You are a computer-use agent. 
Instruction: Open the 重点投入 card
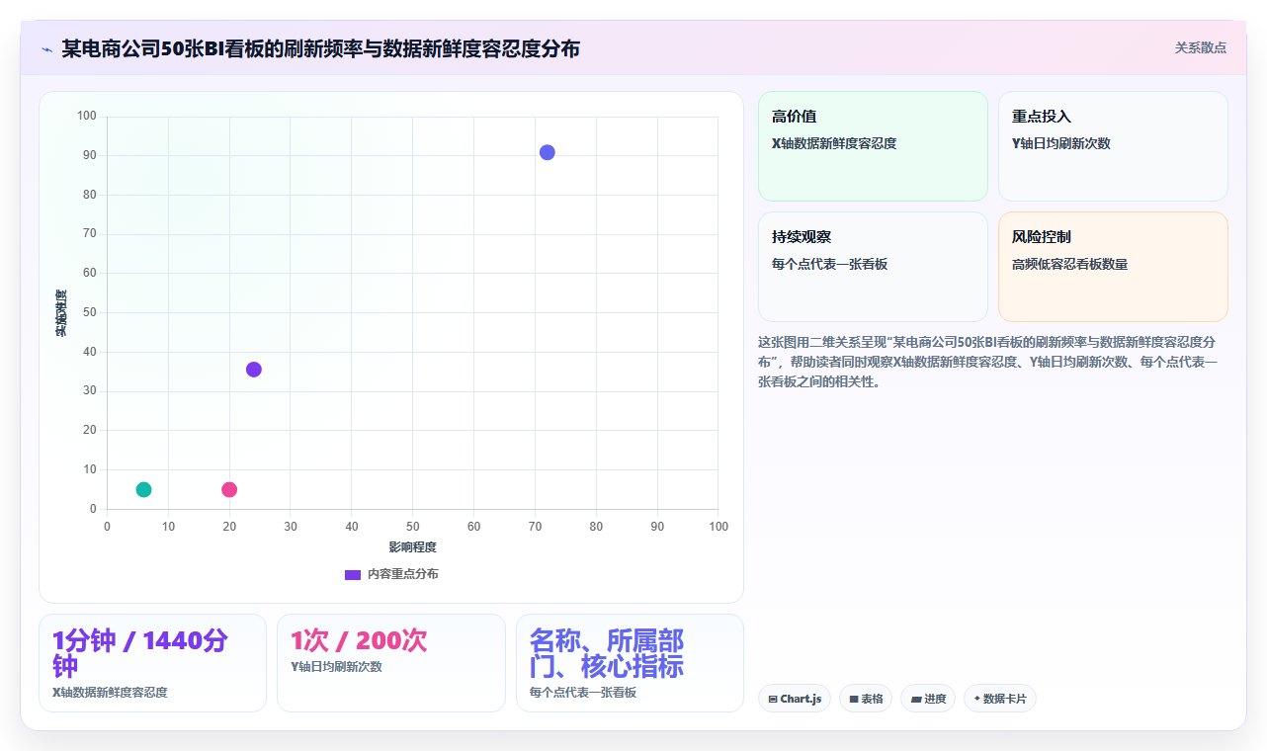[x=1113, y=146]
